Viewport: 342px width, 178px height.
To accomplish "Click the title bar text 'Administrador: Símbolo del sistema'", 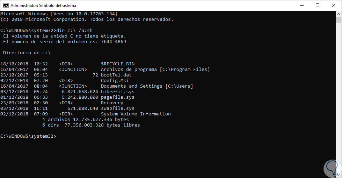I will 43,6.
